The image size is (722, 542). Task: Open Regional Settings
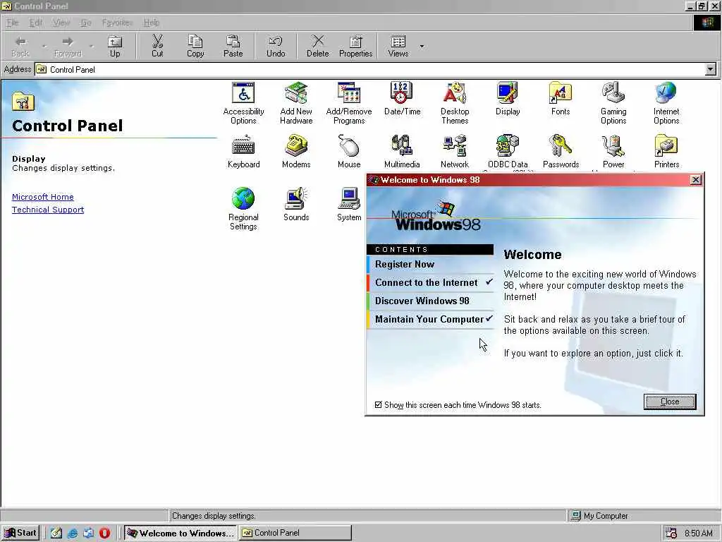click(243, 209)
